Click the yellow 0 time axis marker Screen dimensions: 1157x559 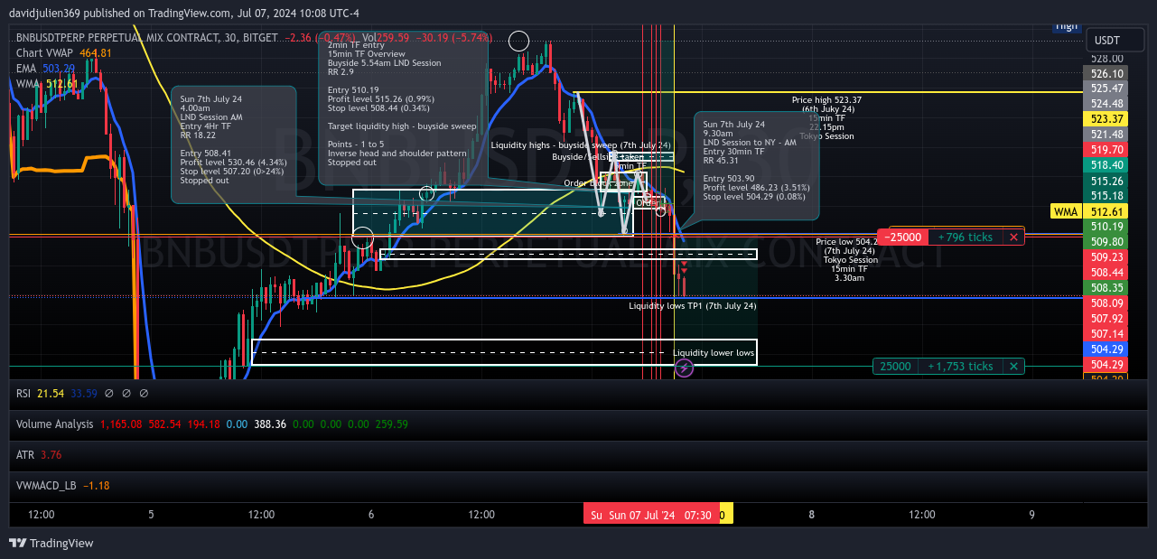point(725,515)
